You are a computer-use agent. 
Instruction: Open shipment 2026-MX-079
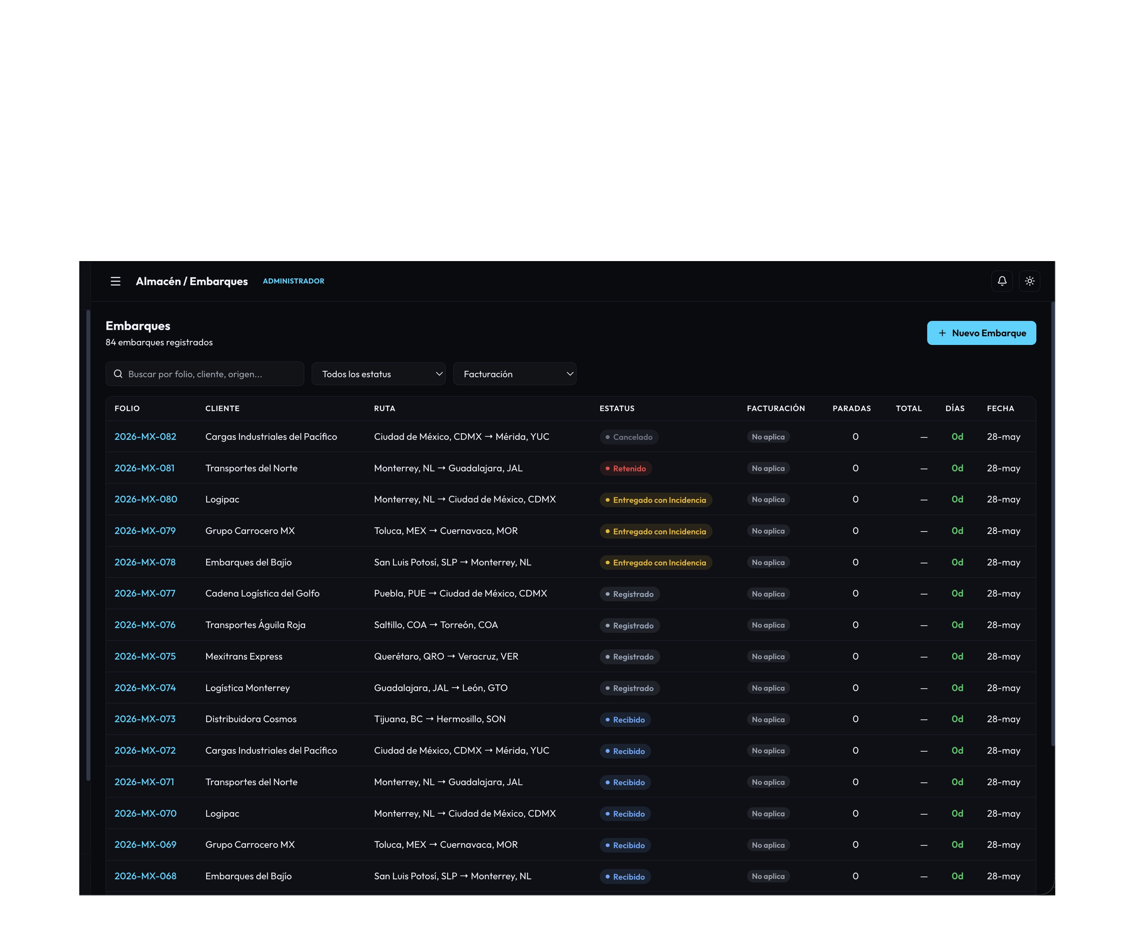(x=145, y=531)
